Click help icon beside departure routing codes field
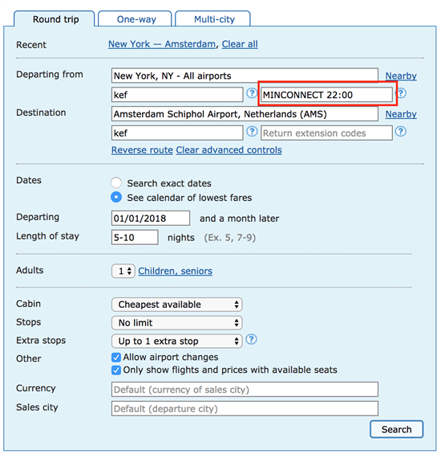This screenshot has width=441, height=458. coord(252,93)
